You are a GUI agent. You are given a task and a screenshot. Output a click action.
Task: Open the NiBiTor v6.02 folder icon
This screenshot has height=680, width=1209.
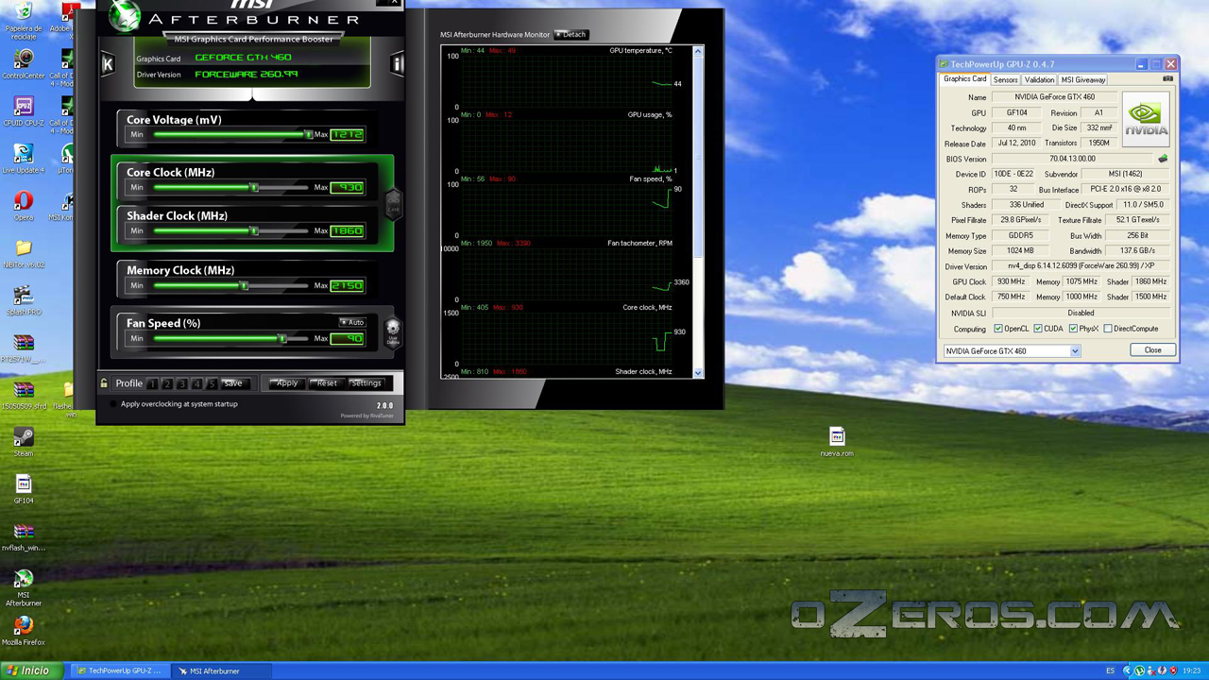click(24, 254)
